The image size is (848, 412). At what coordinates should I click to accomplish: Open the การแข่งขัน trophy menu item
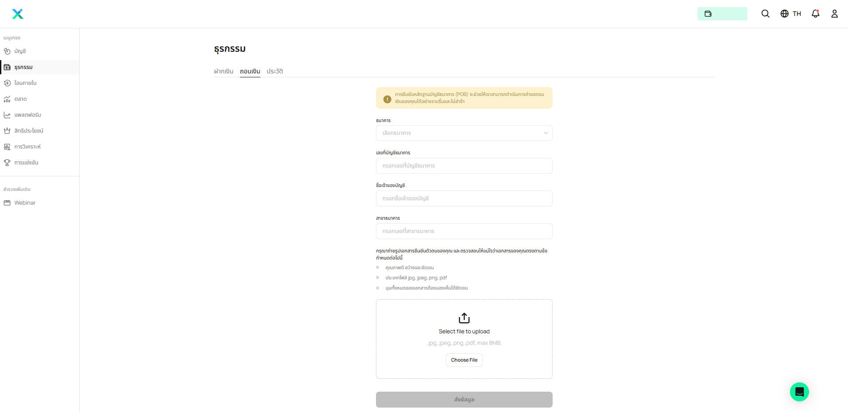(x=26, y=163)
